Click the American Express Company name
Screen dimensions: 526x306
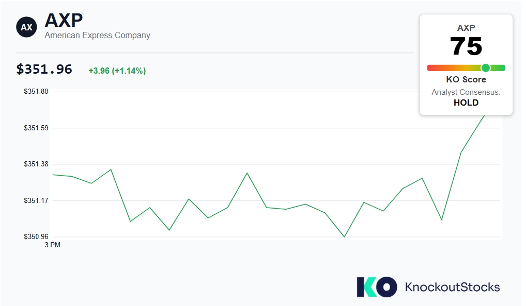97,36
